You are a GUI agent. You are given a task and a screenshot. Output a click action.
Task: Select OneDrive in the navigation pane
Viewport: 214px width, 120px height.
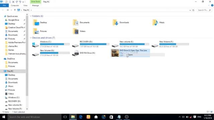11,59
